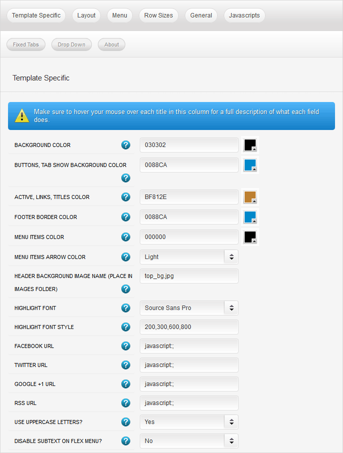Click help icon for Background Color
343x453 pixels.
click(x=126, y=145)
